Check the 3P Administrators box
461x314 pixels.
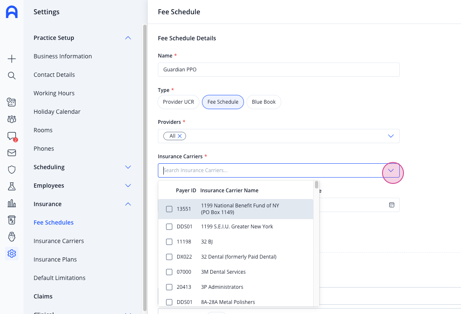point(169,287)
